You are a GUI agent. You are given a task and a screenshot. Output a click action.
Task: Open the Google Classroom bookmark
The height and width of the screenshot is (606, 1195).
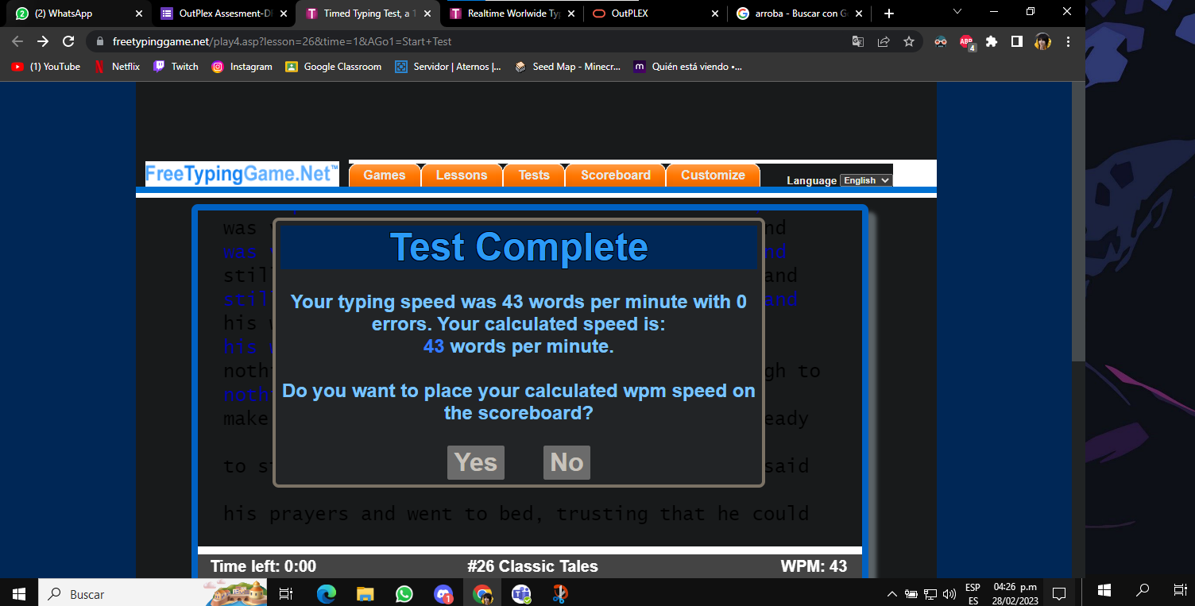[334, 67]
